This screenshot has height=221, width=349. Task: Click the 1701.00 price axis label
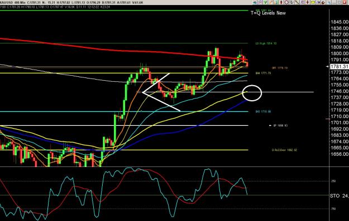(x=340, y=122)
